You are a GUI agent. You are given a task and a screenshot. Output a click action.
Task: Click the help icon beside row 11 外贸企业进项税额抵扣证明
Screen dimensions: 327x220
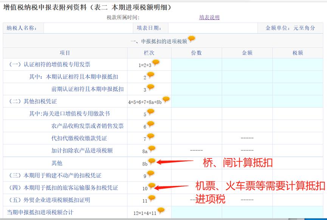[x=152, y=198]
